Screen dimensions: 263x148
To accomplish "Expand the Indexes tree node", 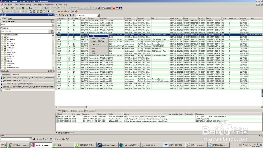I will (2, 61).
